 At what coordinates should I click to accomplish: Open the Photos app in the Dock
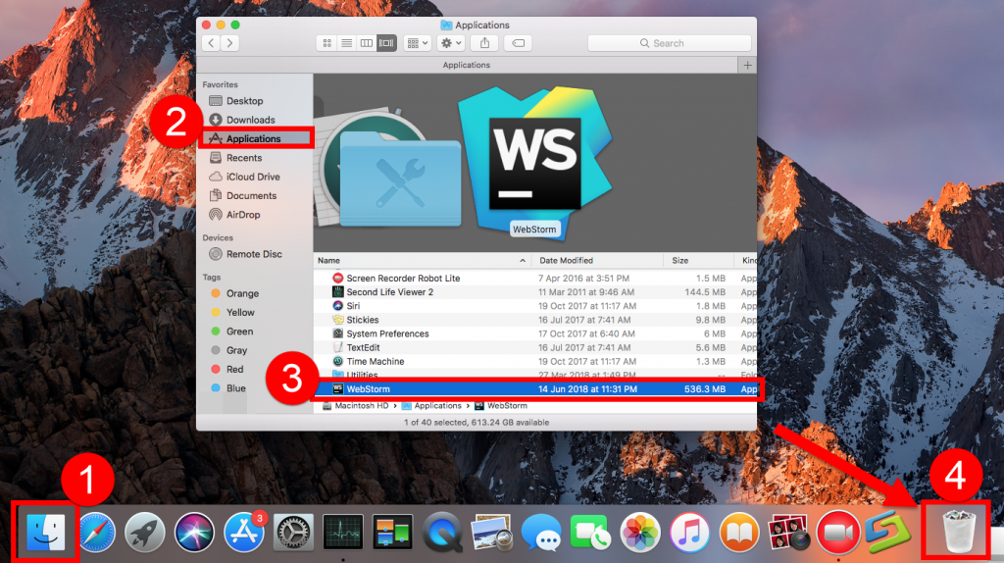640,533
